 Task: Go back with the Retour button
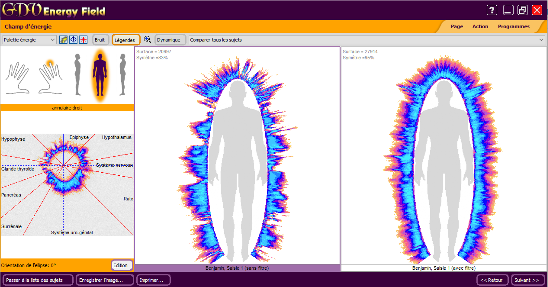pos(492,280)
